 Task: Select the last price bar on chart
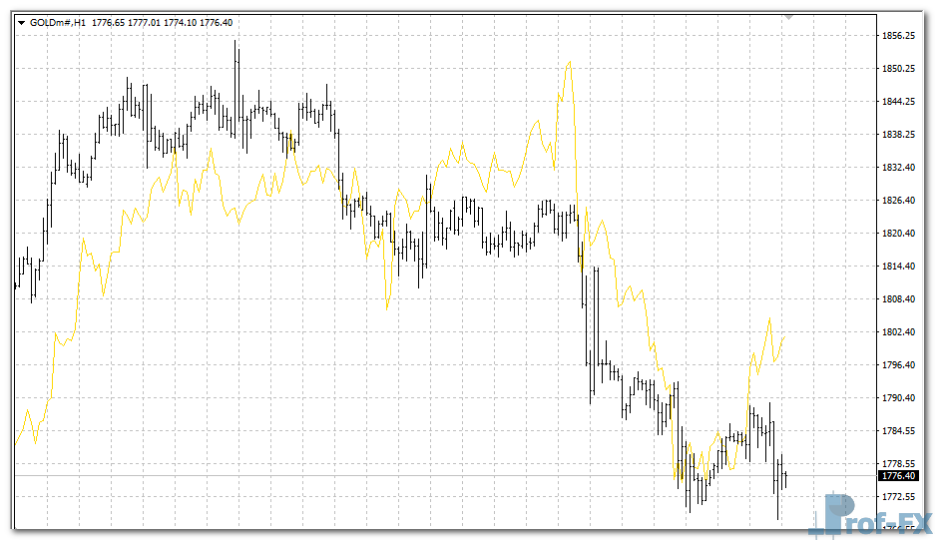coord(785,479)
